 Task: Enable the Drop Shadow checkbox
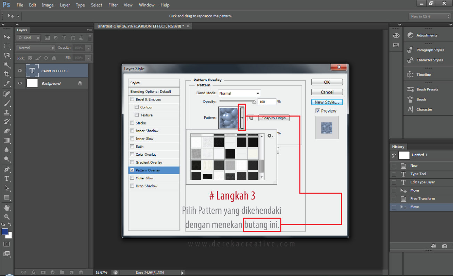[x=132, y=186]
